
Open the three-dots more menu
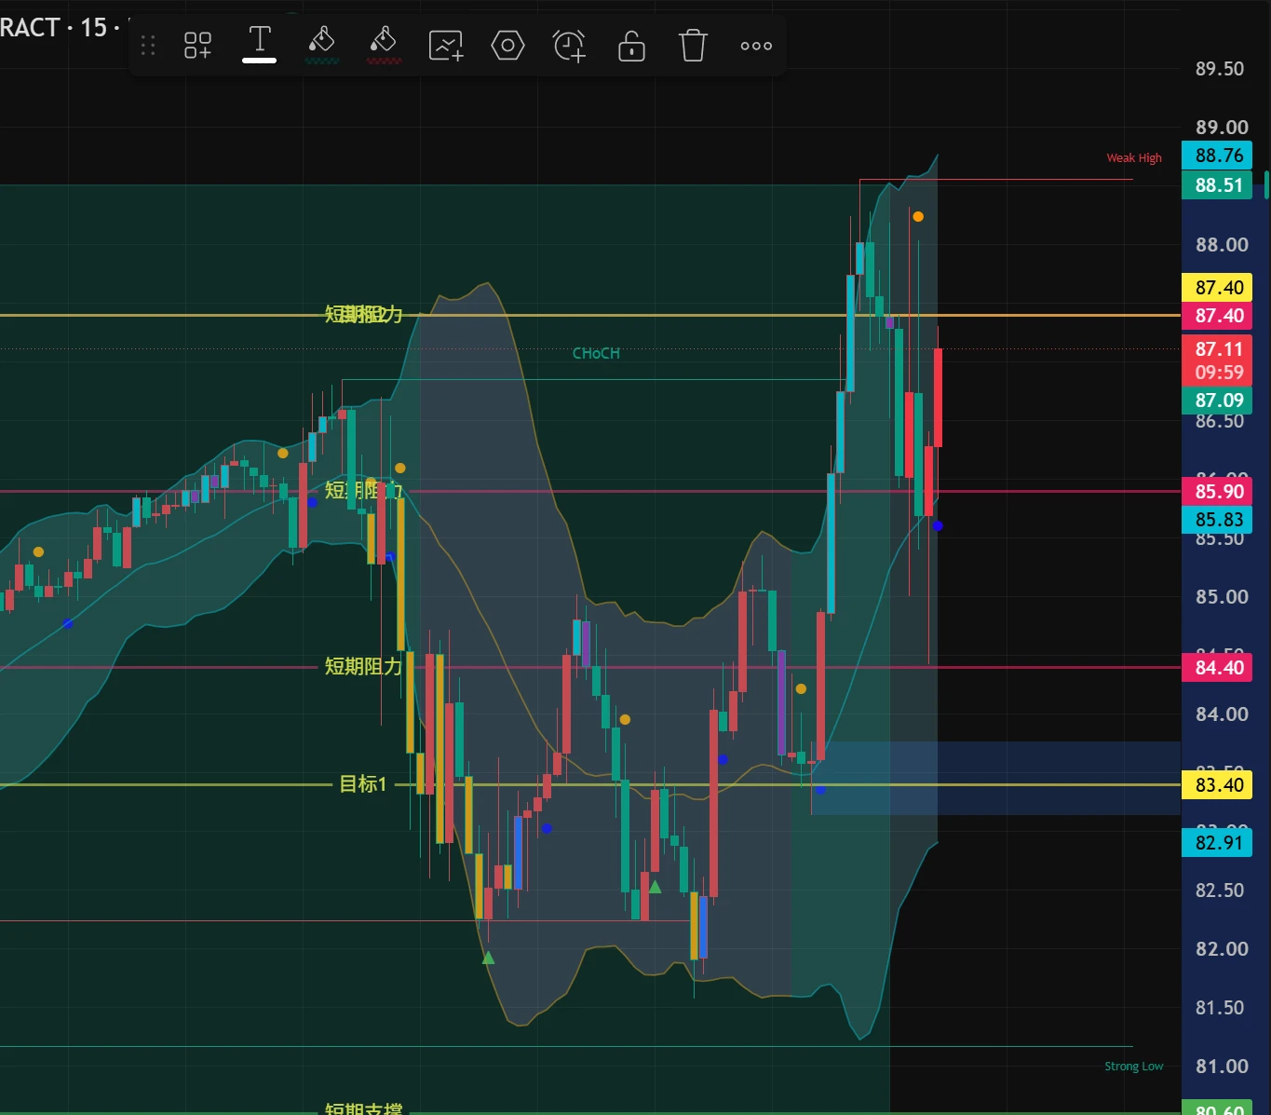click(x=756, y=45)
